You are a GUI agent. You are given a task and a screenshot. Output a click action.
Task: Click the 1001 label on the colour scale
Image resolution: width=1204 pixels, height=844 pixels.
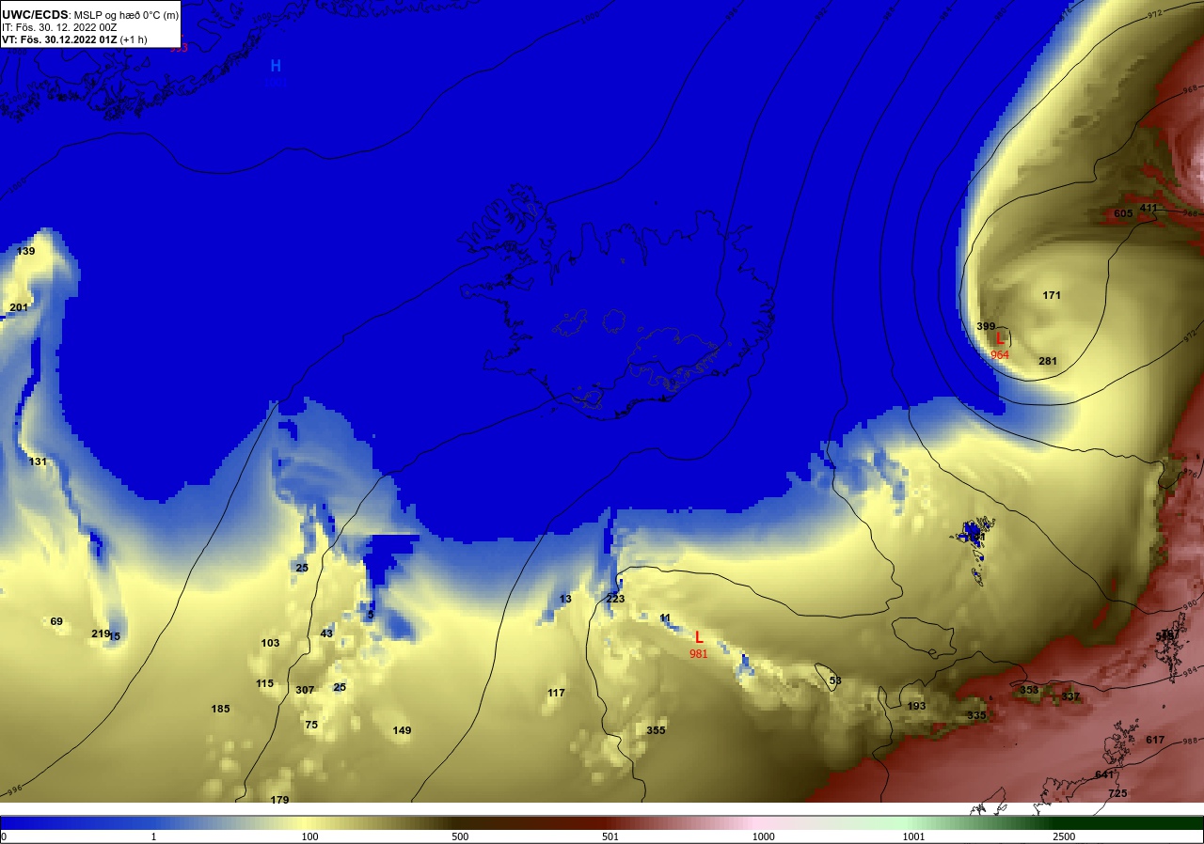(913, 836)
